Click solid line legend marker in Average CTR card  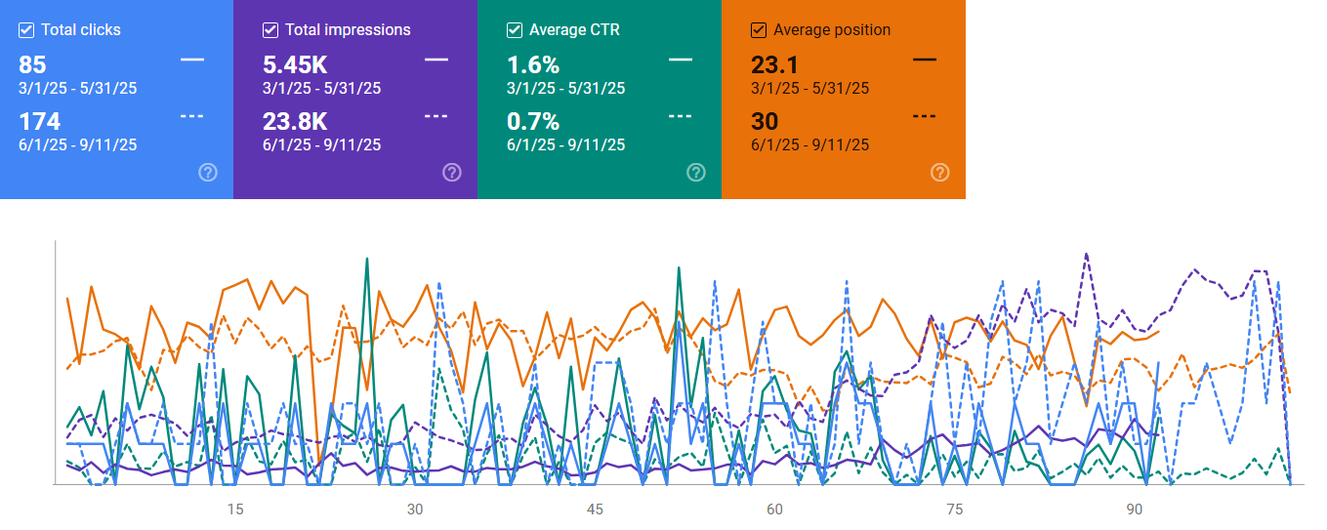[681, 60]
